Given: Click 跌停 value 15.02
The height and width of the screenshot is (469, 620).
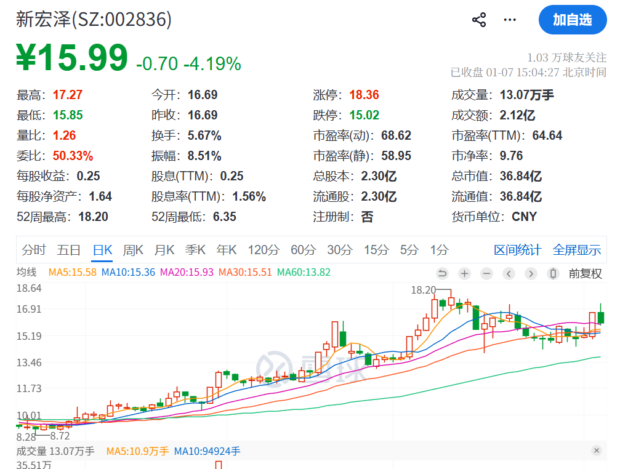Looking at the screenshot, I should point(364,115).
